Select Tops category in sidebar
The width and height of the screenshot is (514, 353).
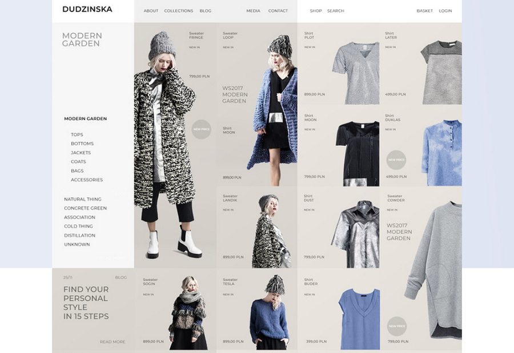(x=77, y=134)
